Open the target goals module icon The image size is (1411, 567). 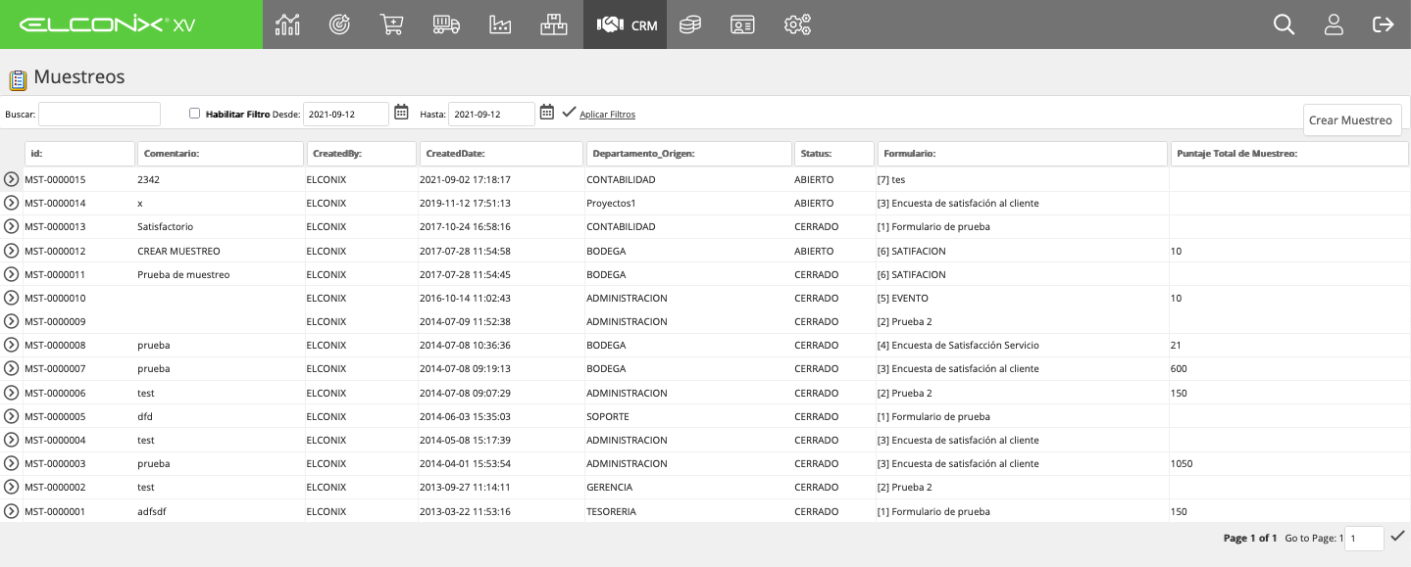click(339, 24)
